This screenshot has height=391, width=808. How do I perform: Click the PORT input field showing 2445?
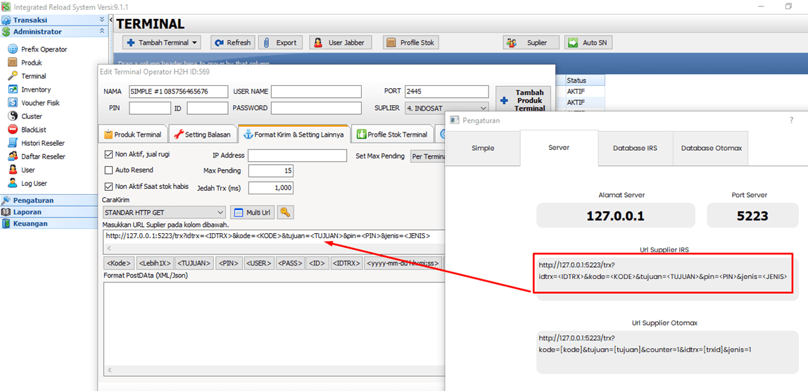446,92
